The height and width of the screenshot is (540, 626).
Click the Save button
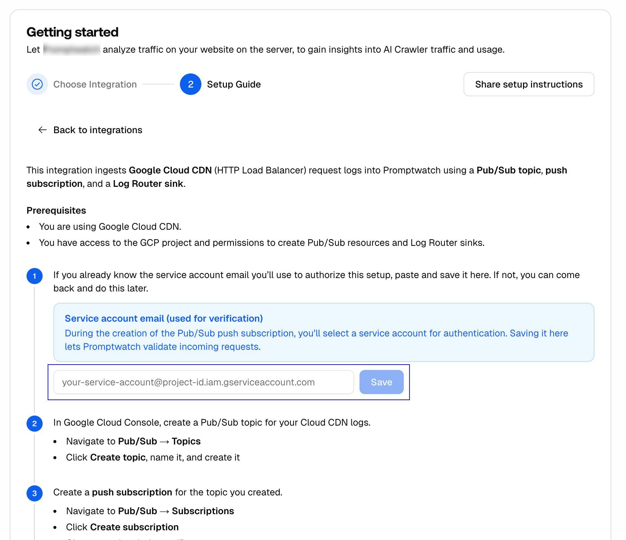pos(381,382)
